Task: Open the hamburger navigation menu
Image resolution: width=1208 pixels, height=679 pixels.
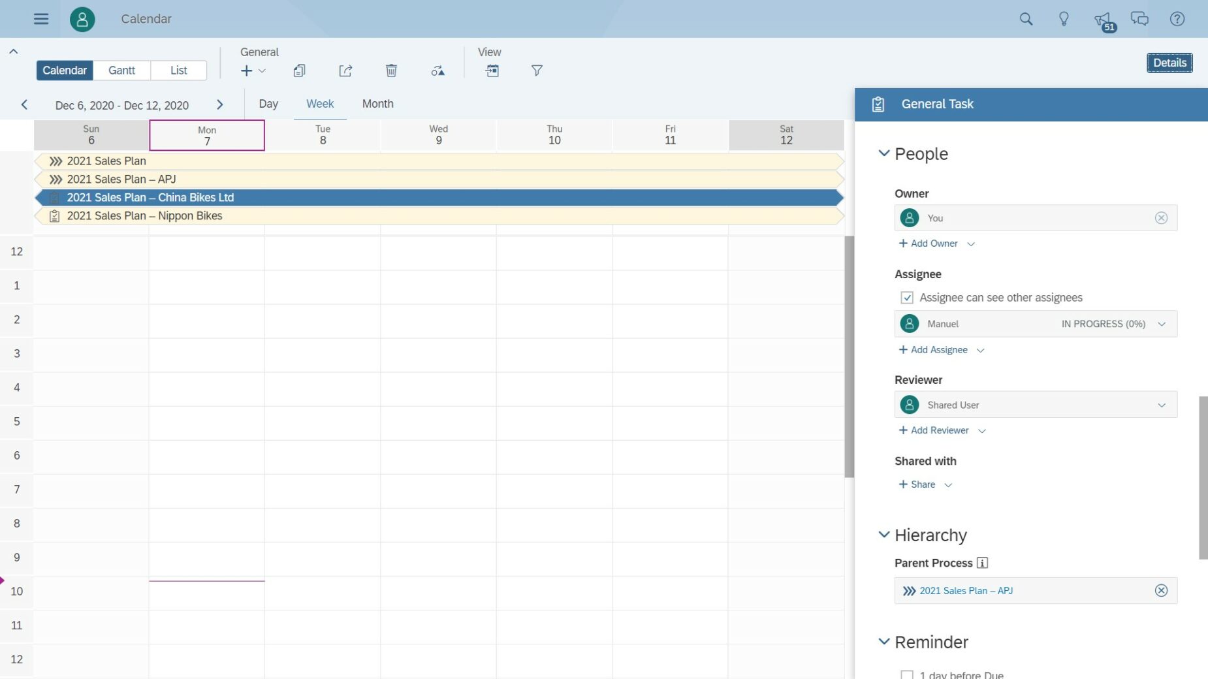Action: [40, 18]
